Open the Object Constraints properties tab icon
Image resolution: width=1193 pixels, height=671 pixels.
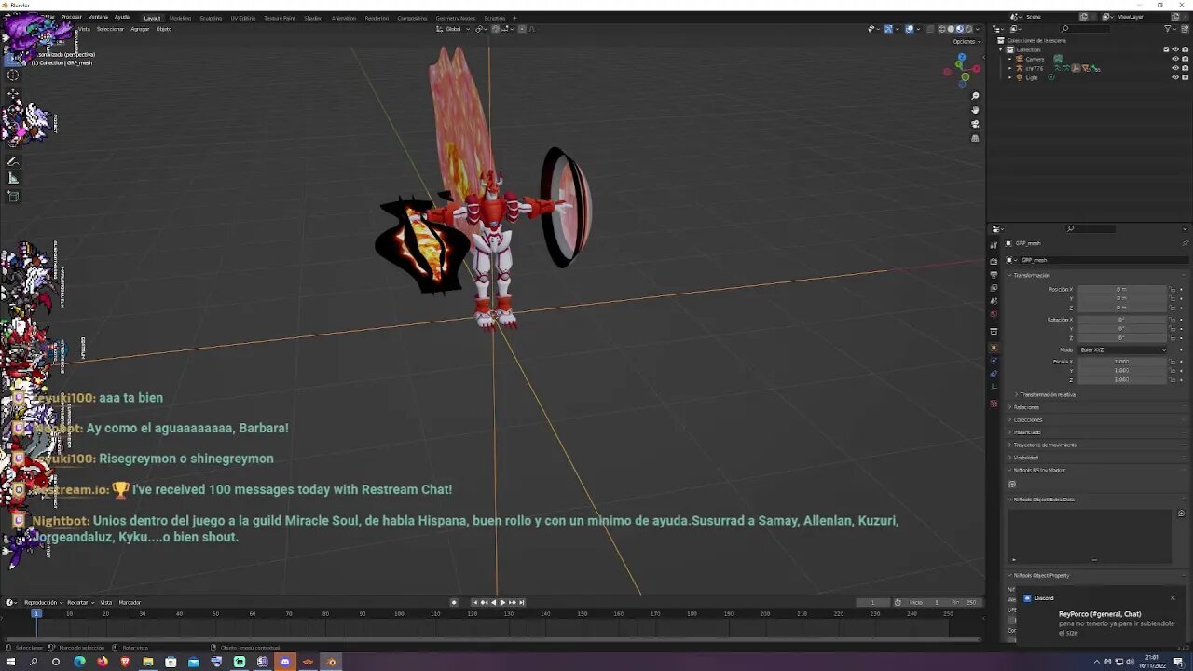[x=994, y=374]
